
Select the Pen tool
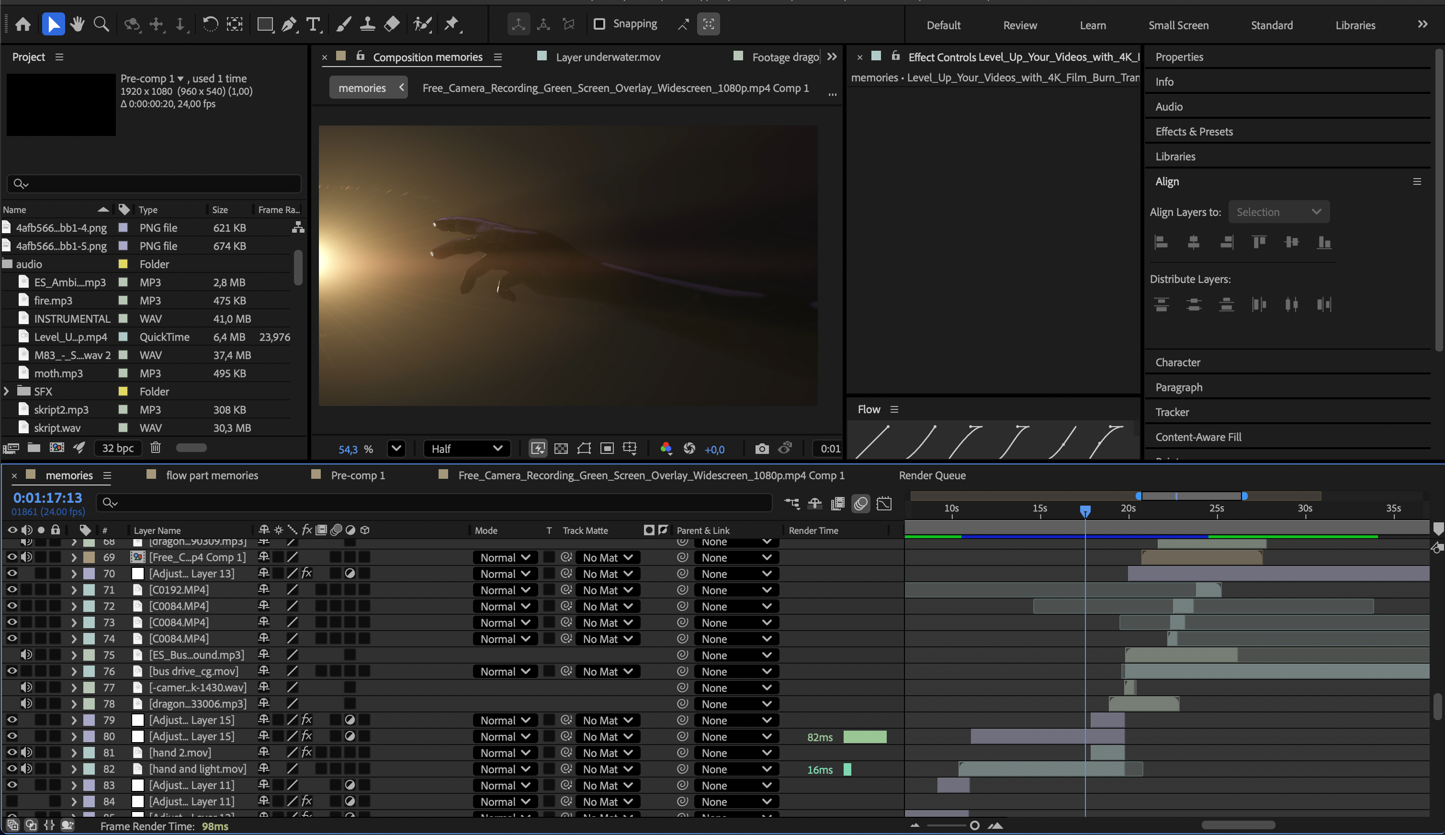tap(289, 24)
